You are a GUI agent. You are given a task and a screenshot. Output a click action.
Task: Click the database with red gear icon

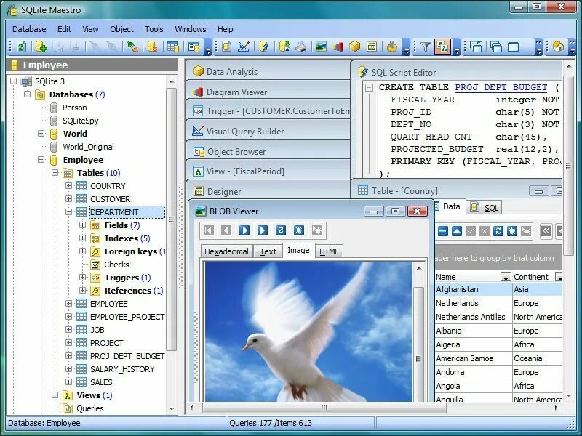[152, 47]
